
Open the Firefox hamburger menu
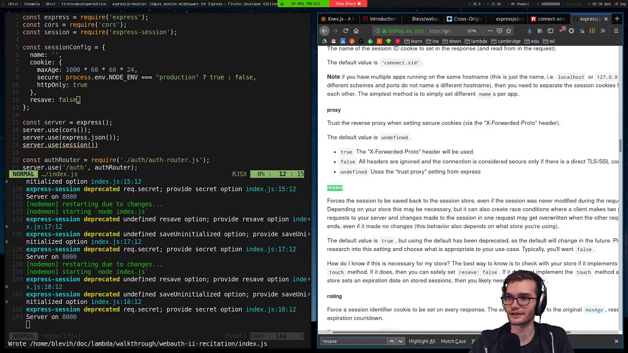coord(616,31)
